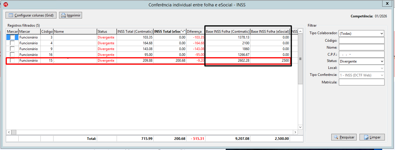Click the Nome filter input field
The image size is (395, 150).
pyautogui.click(x=362, y=47)
